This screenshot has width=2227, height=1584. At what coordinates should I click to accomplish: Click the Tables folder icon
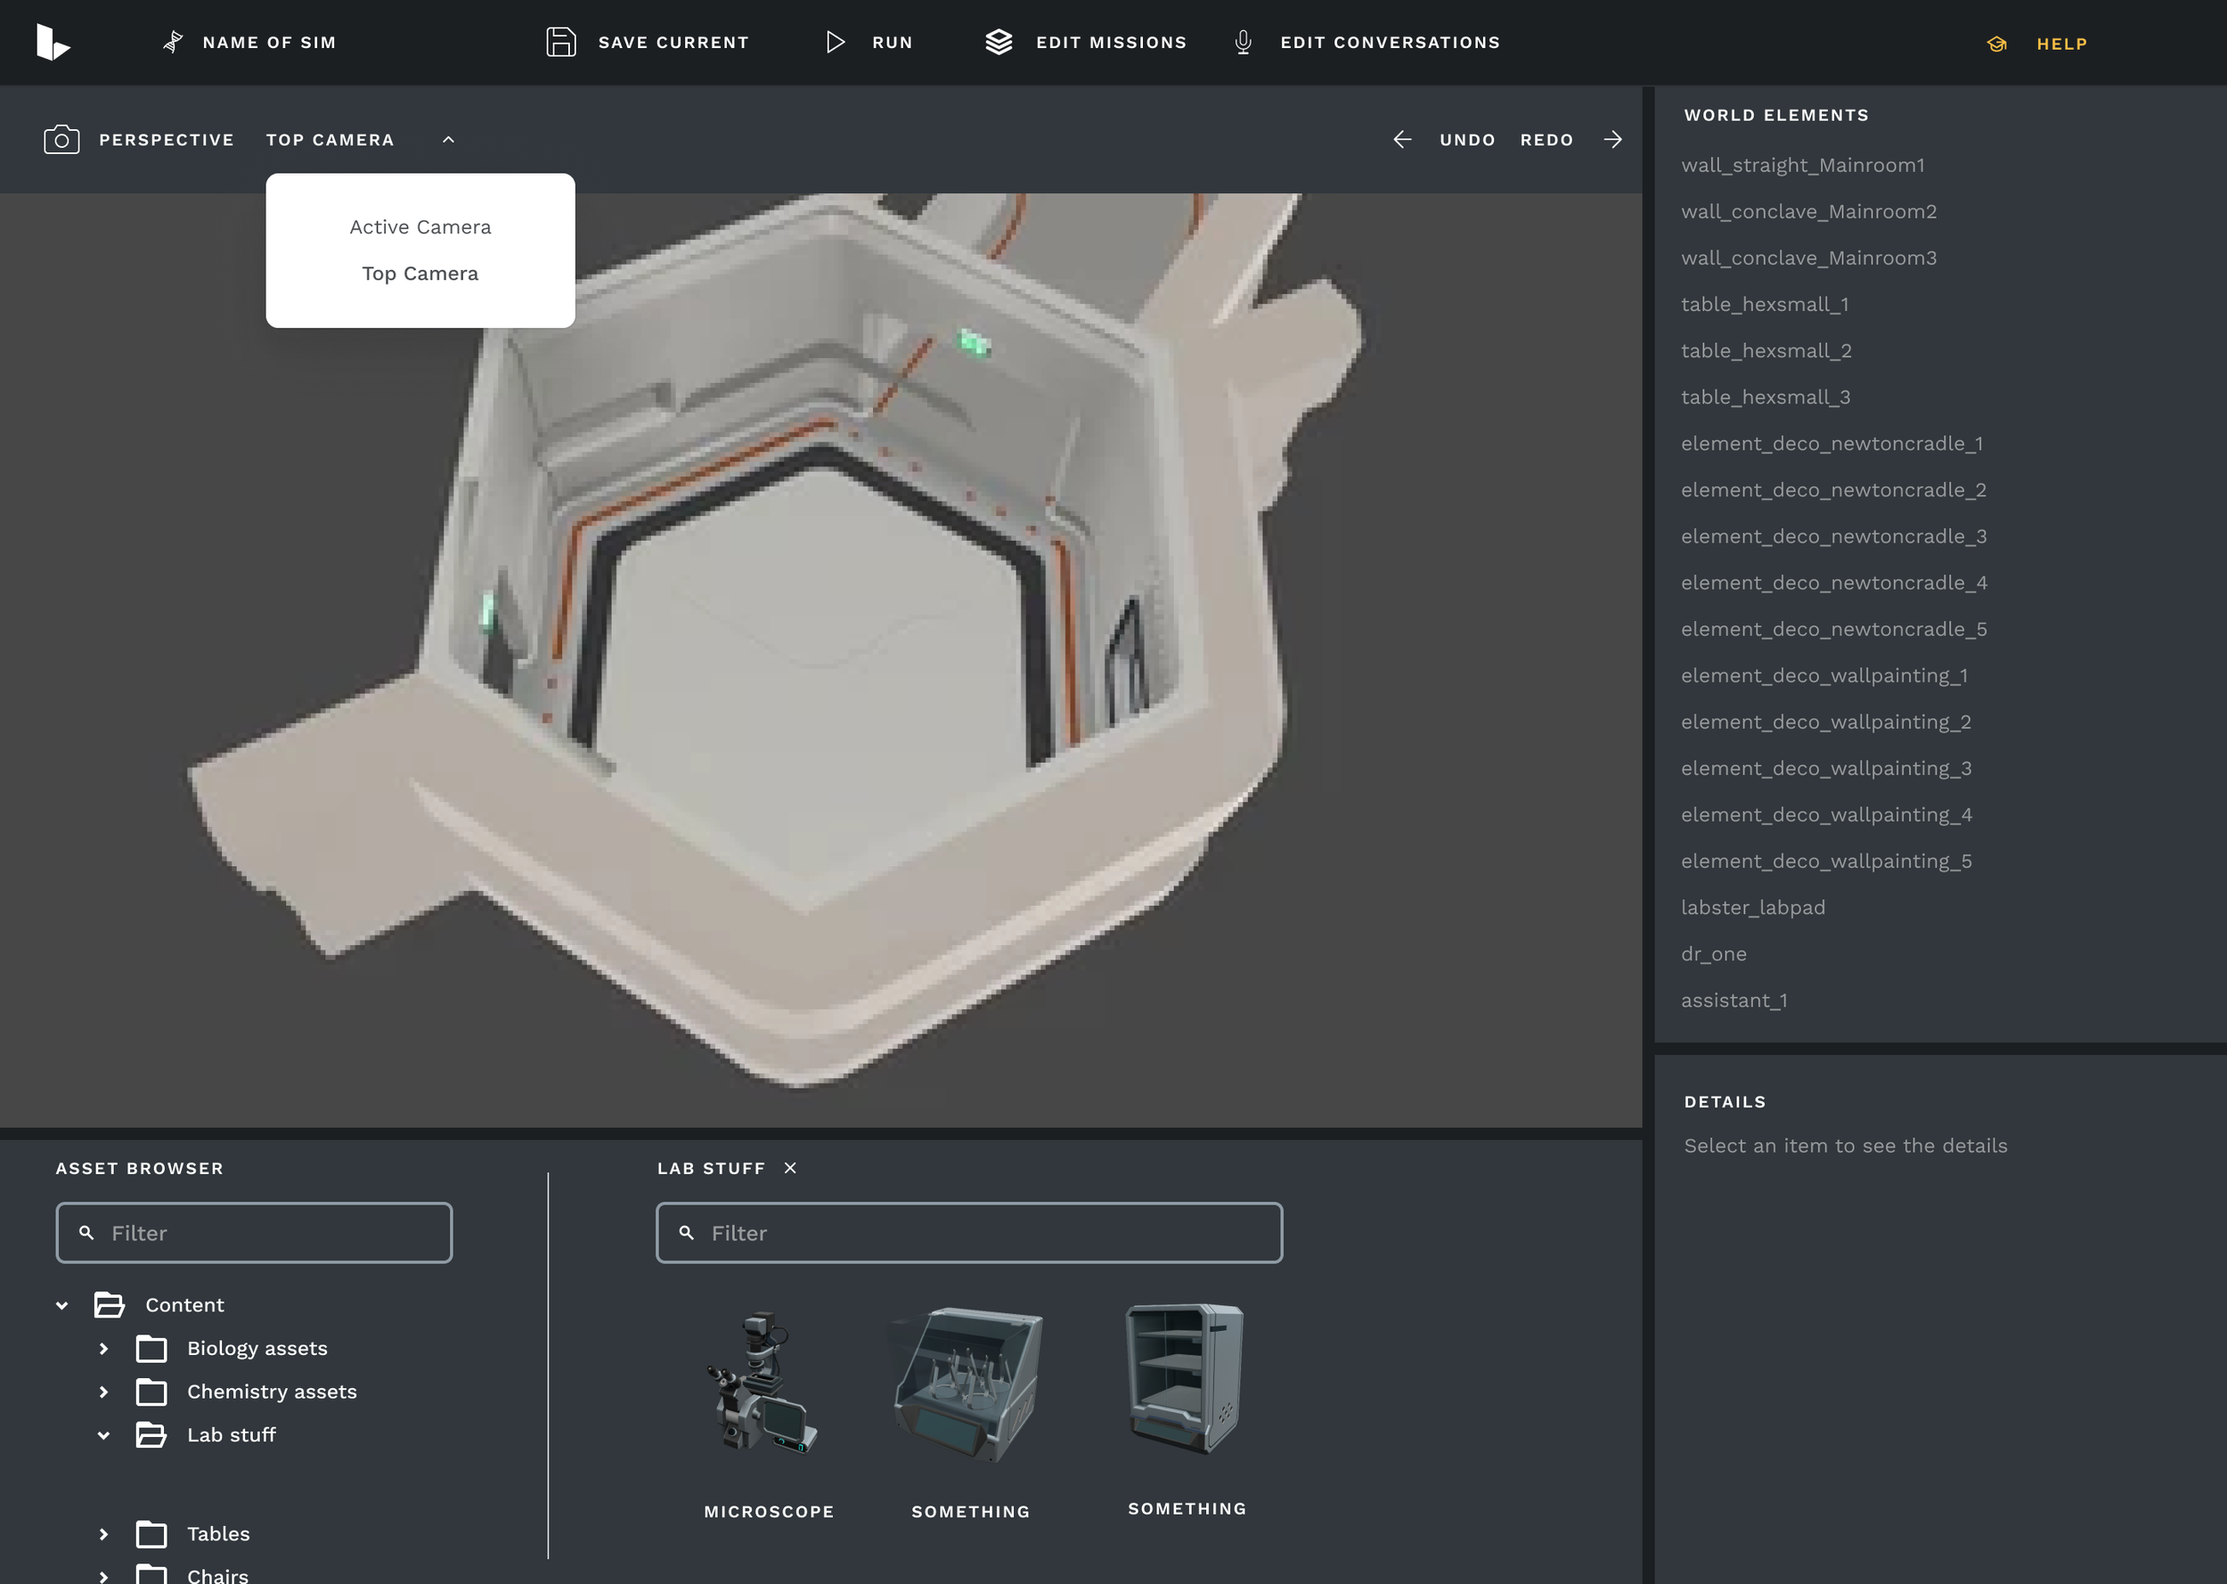pos(151,1534)
